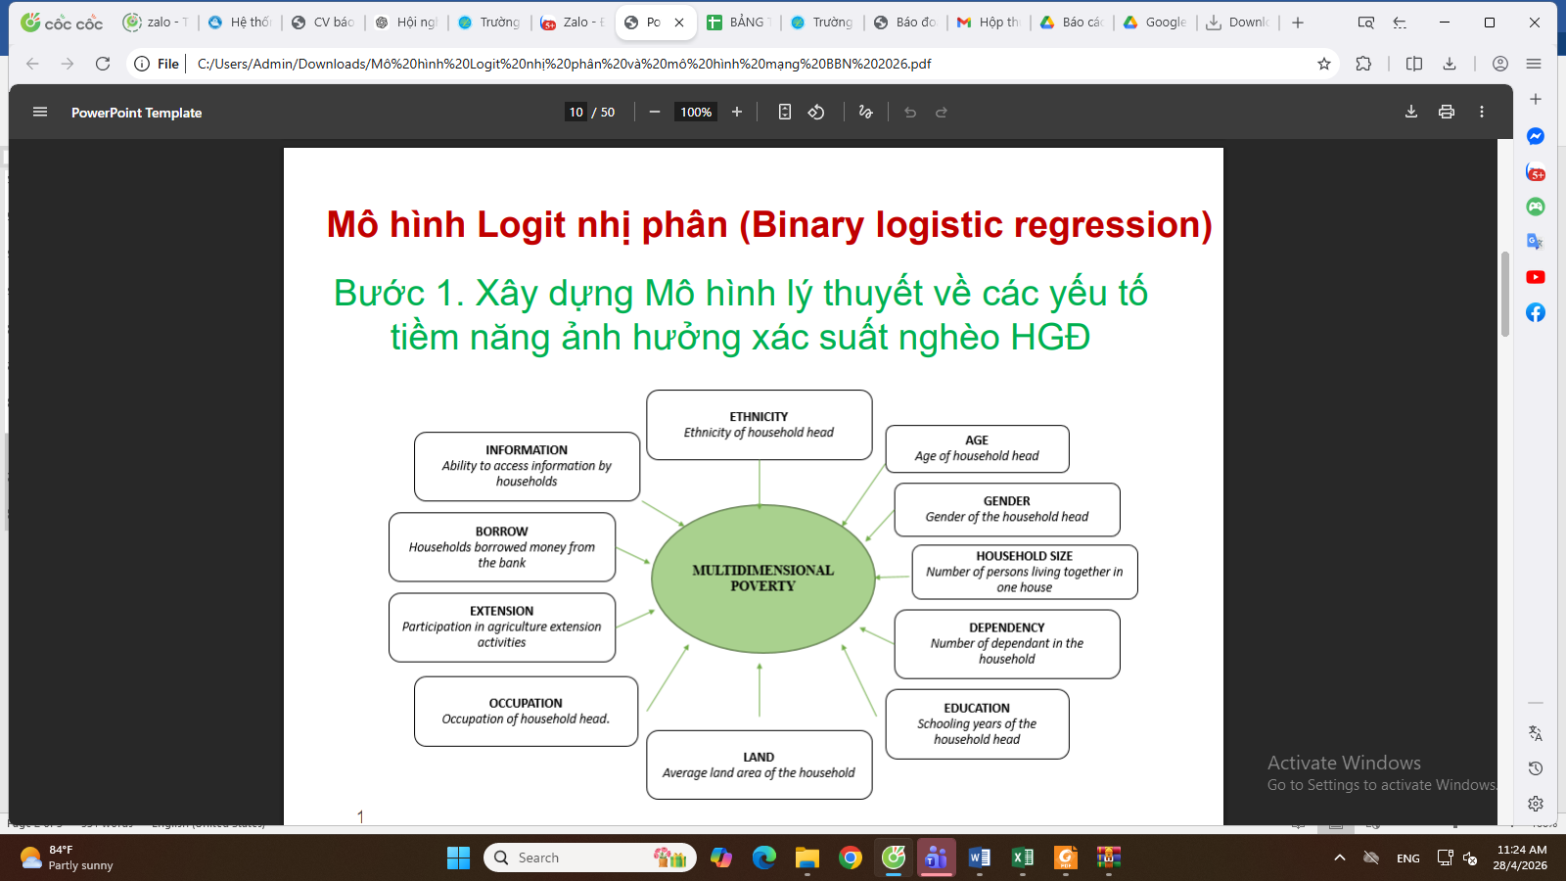
Task: Click the fit to page icon
Action: coord(784,113)
